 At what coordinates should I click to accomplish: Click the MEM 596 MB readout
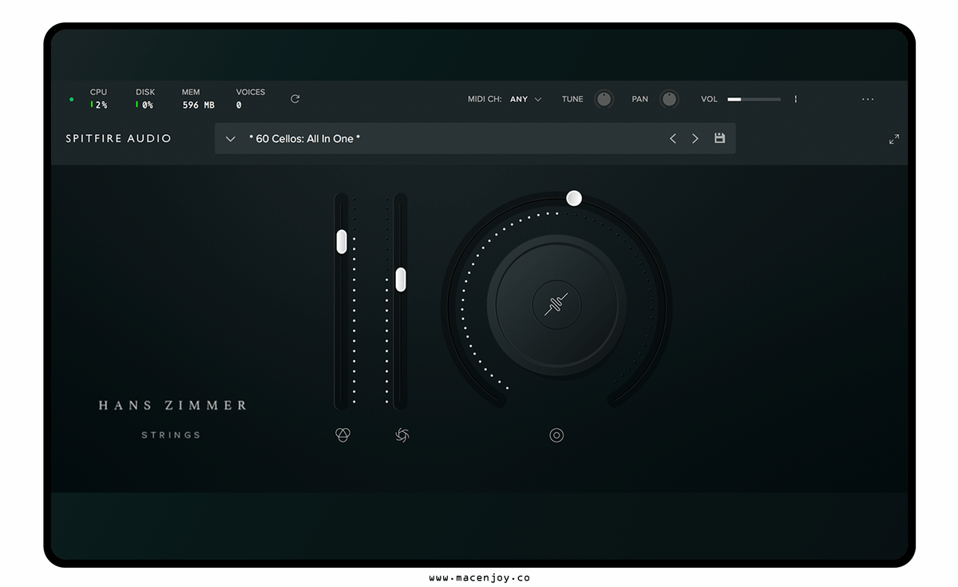[x=198, y=98]
